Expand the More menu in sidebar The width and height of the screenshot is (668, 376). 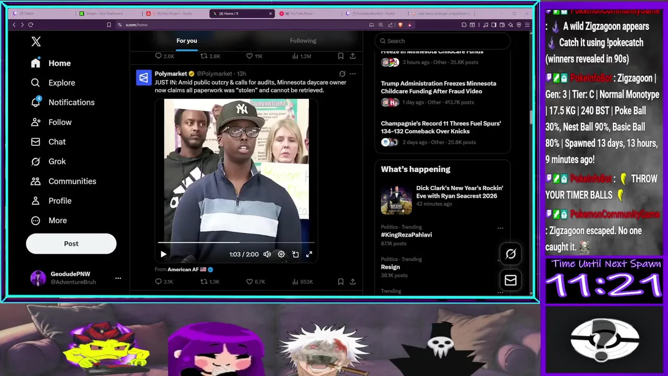[x=49, y=220]
